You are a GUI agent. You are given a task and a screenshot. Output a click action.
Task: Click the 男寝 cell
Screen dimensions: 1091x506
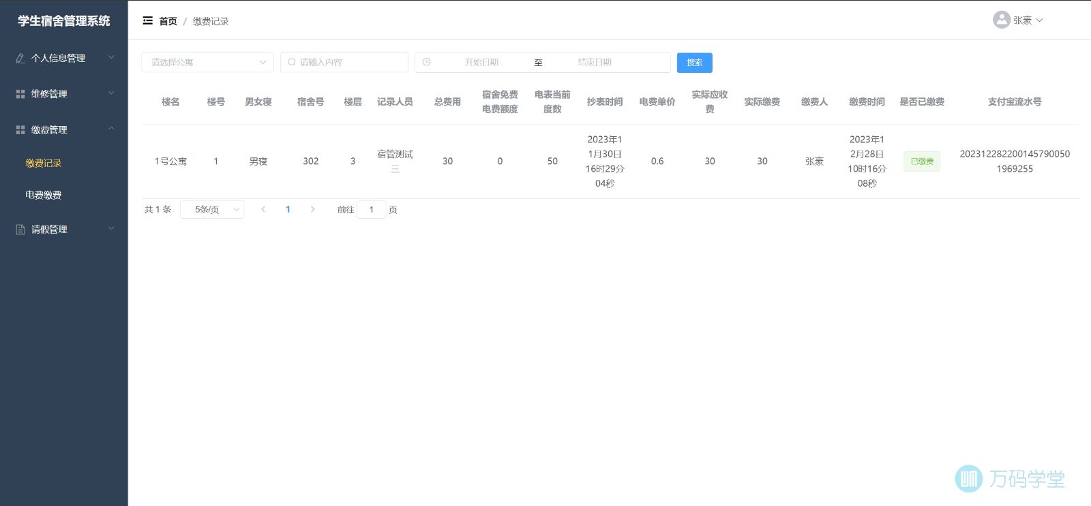coord(258,161)
